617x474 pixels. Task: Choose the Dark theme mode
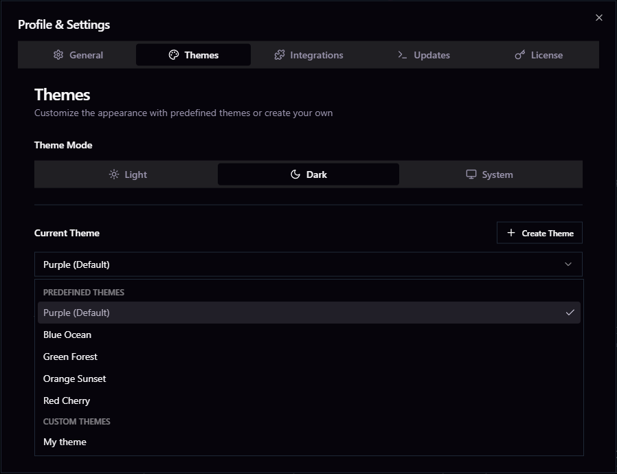(308, 174)
